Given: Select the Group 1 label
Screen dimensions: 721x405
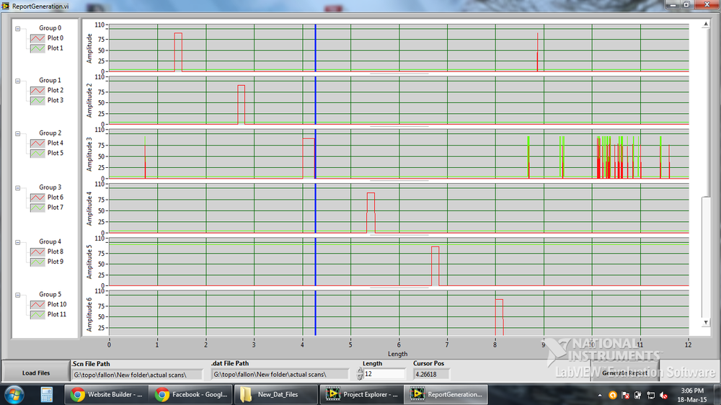Looking at the screenshot, I should coord(50,81).
